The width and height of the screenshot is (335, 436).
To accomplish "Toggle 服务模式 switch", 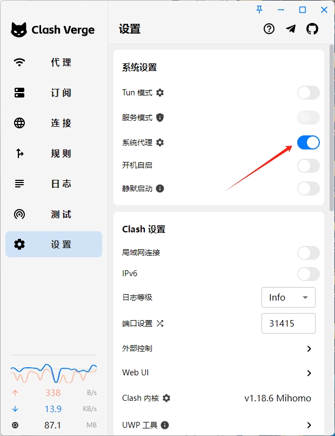I will click(x=309, y=118).
